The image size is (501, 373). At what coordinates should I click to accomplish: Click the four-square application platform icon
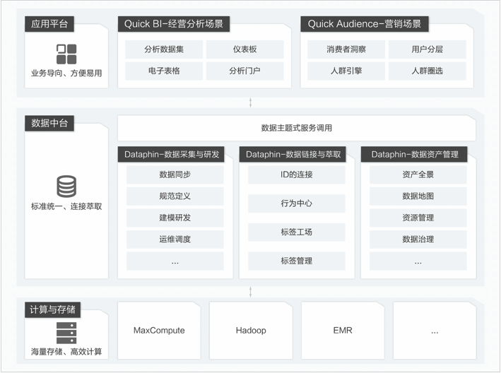(x=66, y=54)
